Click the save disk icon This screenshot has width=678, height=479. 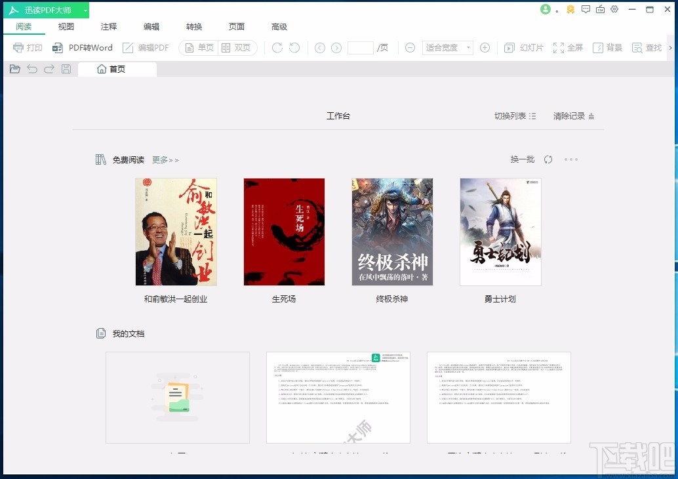tap(66, 69)
